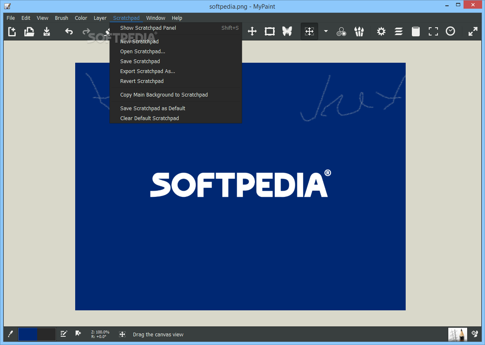This screenshot has height=345, width=485.
Task: Open the File menu
Action: [x=11, y=18]
